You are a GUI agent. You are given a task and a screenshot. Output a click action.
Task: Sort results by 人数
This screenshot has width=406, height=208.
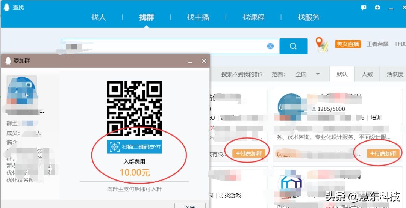coord(367,74)
